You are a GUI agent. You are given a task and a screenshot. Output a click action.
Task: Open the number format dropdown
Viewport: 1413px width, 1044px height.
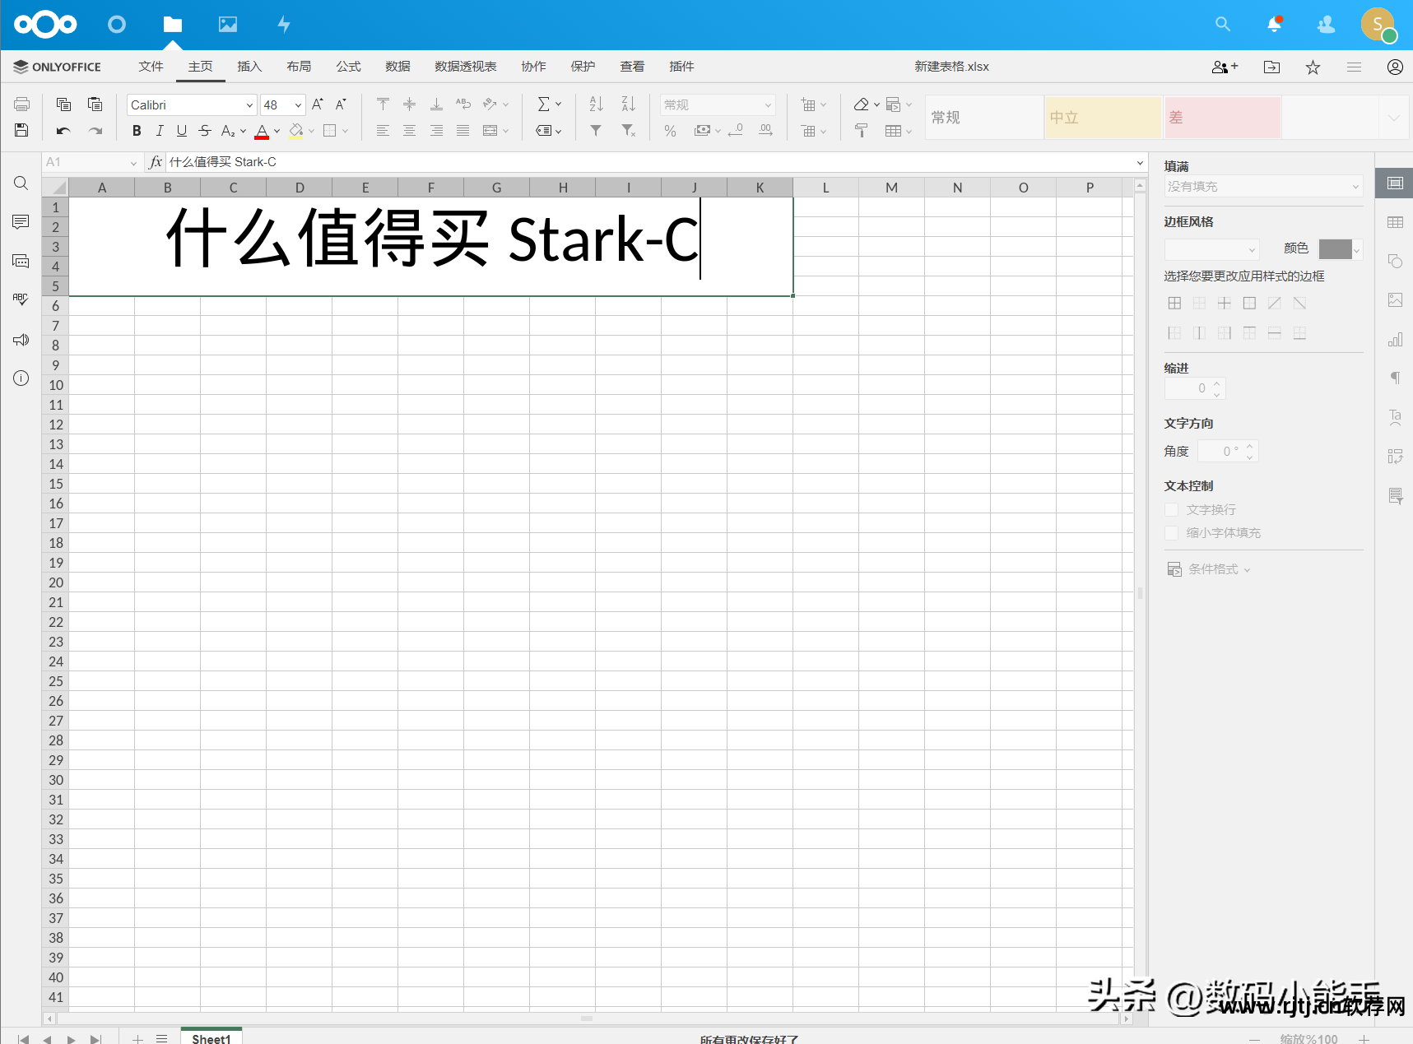pos(768,105)
